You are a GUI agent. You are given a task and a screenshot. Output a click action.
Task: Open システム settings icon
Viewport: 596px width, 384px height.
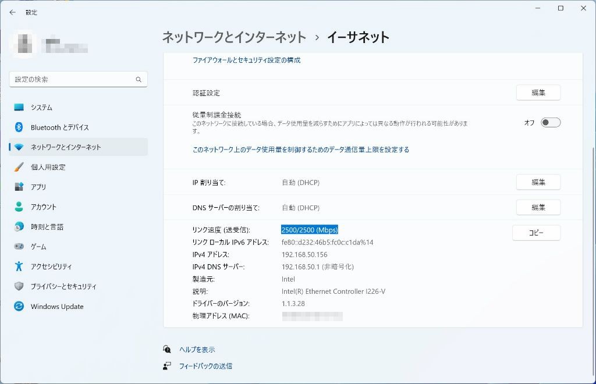coord(19,108)
